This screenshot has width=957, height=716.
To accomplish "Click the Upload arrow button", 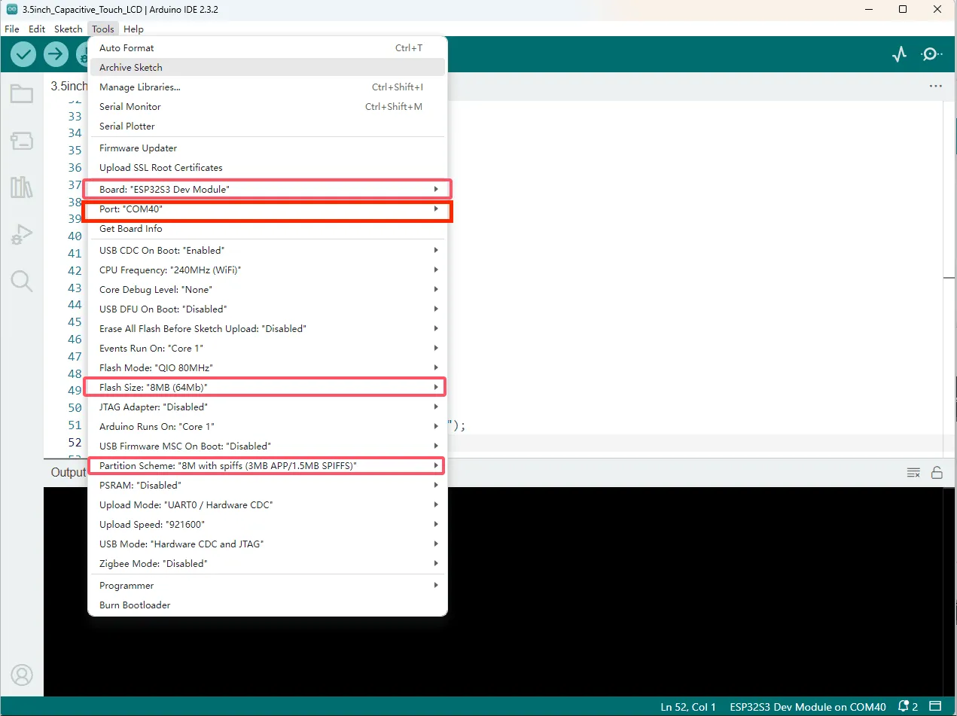I will 56,54.
